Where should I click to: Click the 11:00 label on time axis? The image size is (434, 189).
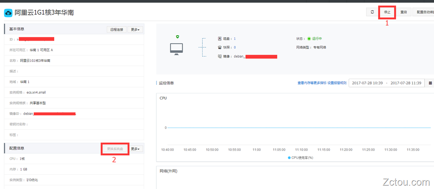(256, 150)
